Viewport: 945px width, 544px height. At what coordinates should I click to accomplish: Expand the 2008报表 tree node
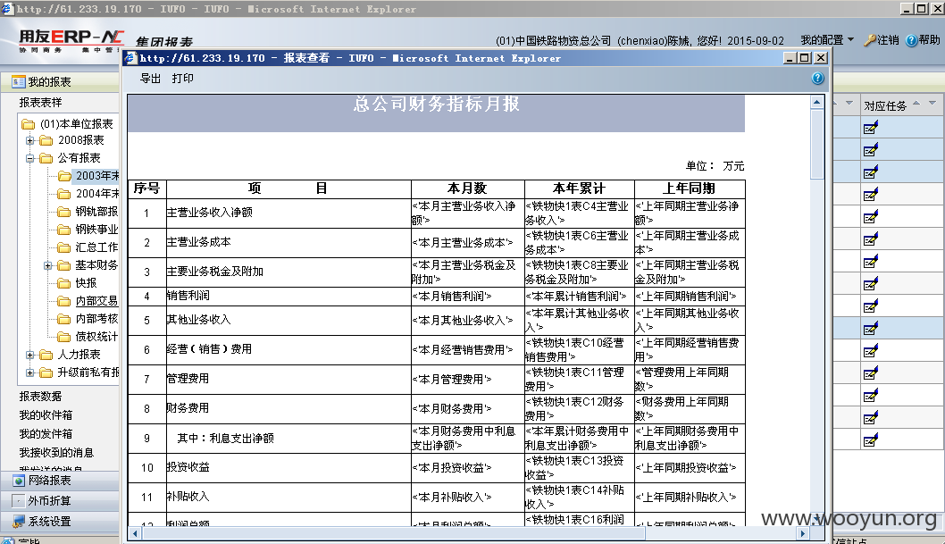pos(29,140)
